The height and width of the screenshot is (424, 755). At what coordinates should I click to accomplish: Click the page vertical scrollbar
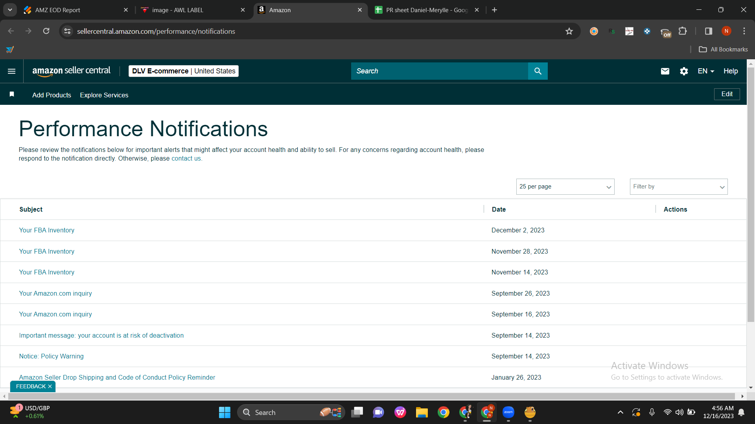[751, 194]
